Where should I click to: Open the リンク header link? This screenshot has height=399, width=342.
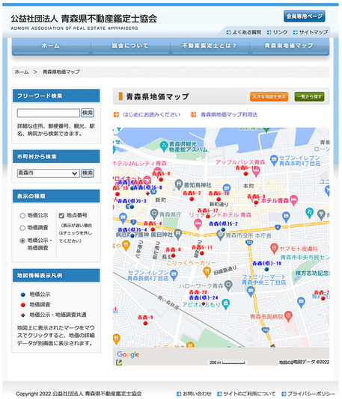pyautogui.click(x=278, y=32)
